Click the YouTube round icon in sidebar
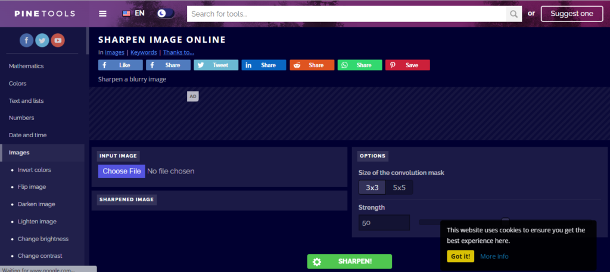The image size is (610, 272). tap(58, 40)
